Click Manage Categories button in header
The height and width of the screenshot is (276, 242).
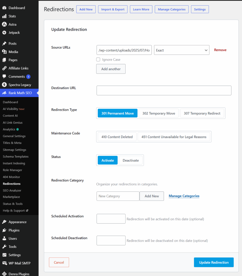172,9
